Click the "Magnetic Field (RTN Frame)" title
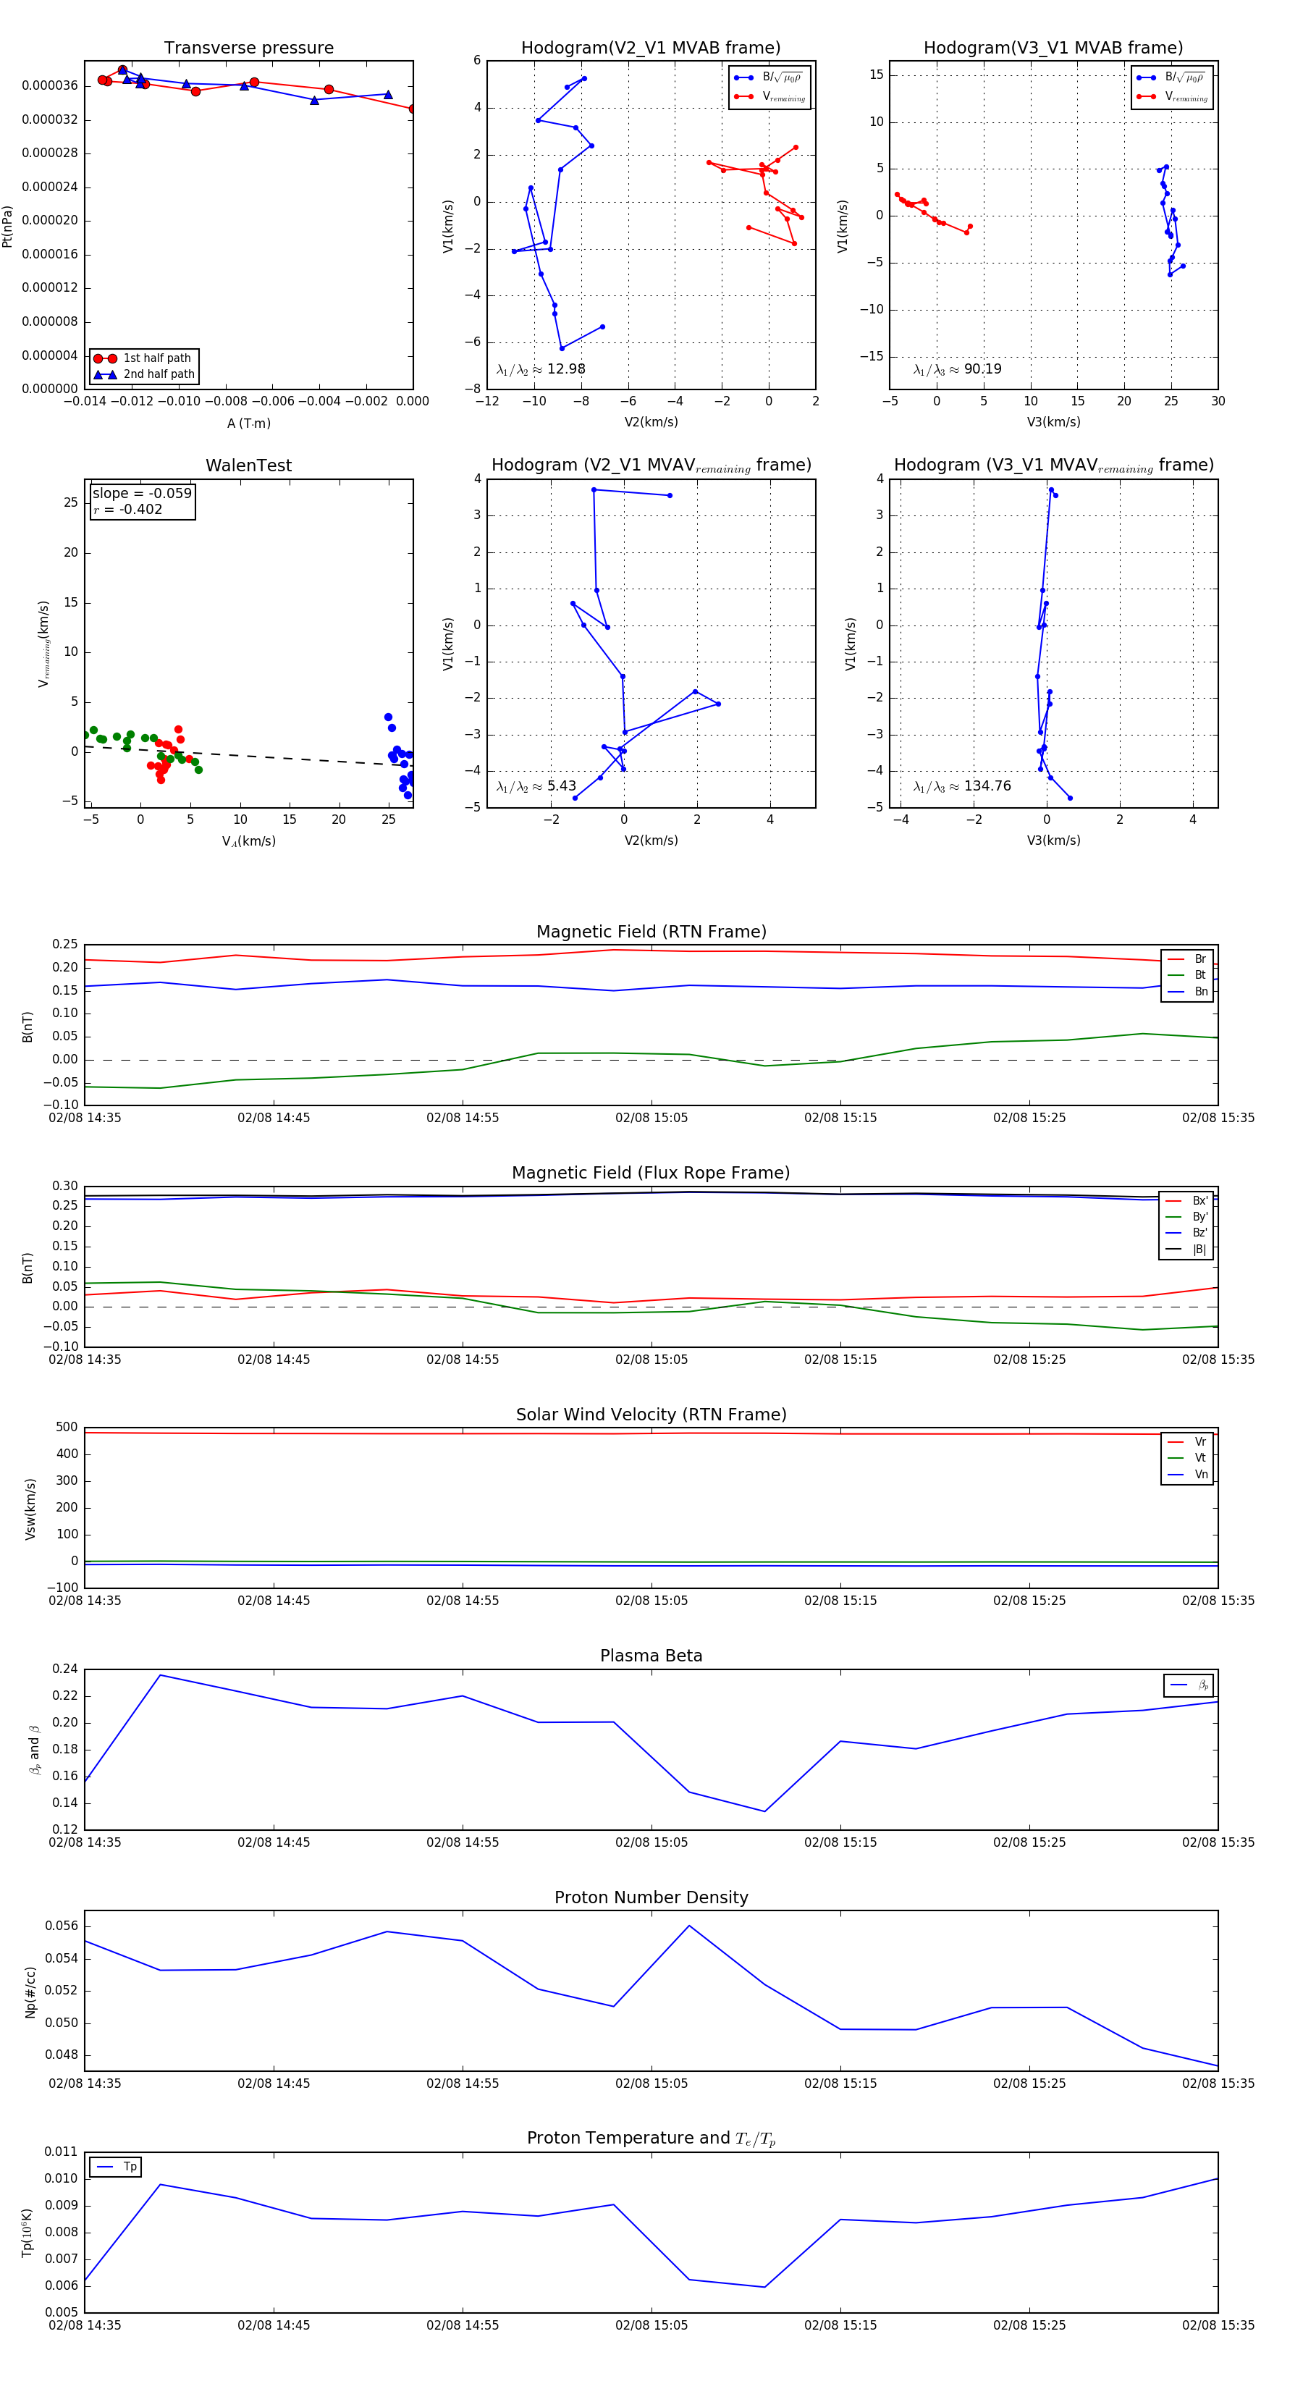 [651, 932]
